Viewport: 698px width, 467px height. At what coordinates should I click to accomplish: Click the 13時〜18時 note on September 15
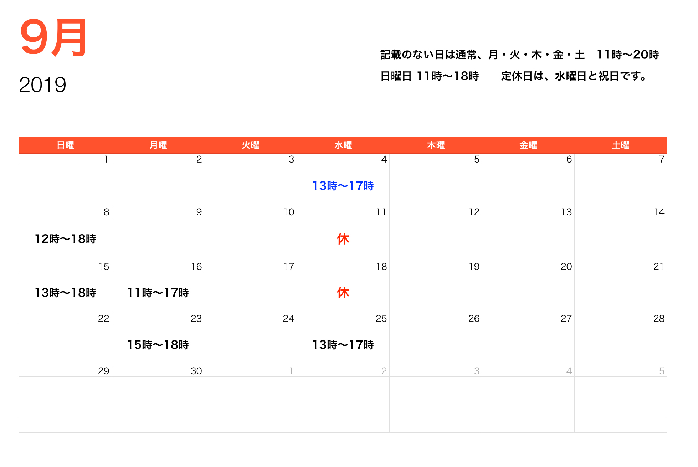click(66, 292)
